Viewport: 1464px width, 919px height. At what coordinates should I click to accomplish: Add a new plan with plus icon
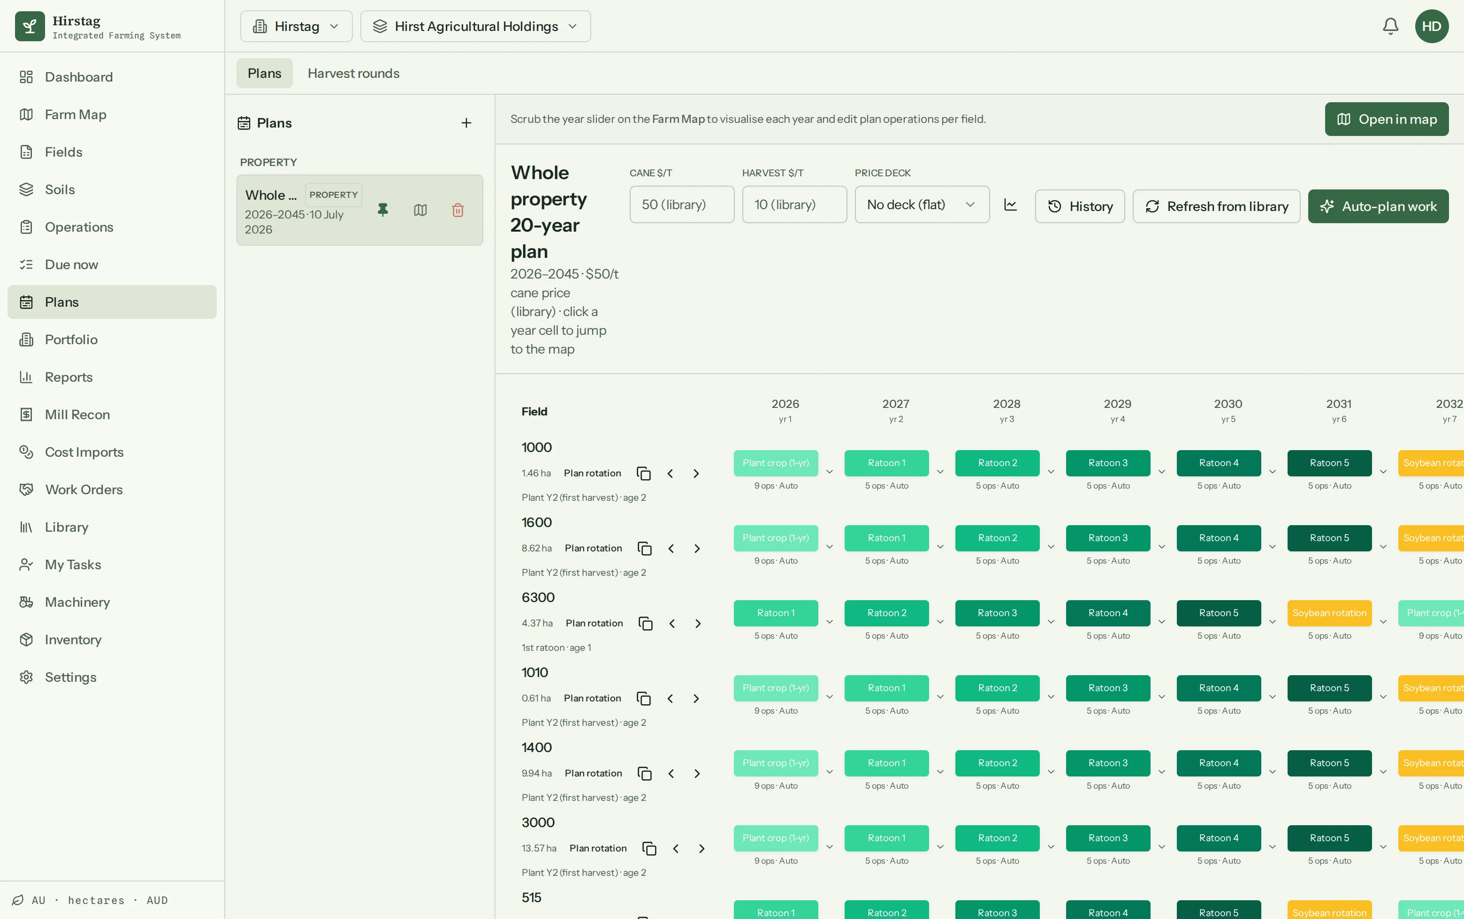466,123
